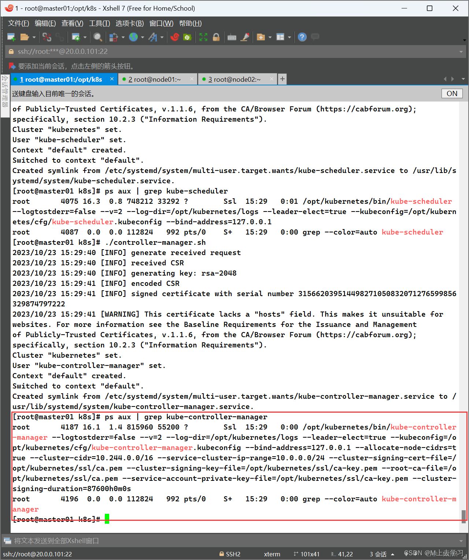
Task: Open the session folder toolbar icon
Action: pos(25,37)
